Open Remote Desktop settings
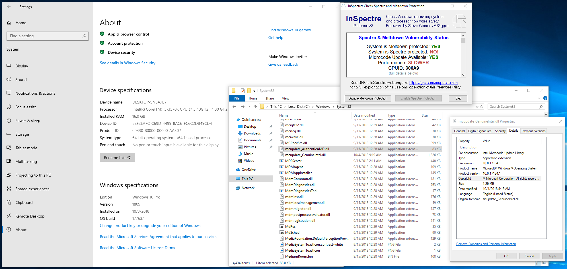The width and height of the screenshot is (567, 269). [x=30, y=216]
